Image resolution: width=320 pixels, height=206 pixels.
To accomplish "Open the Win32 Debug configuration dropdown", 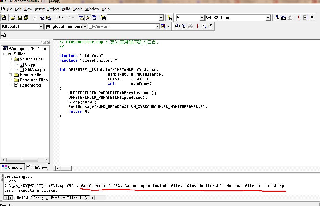I will [268, 18].
